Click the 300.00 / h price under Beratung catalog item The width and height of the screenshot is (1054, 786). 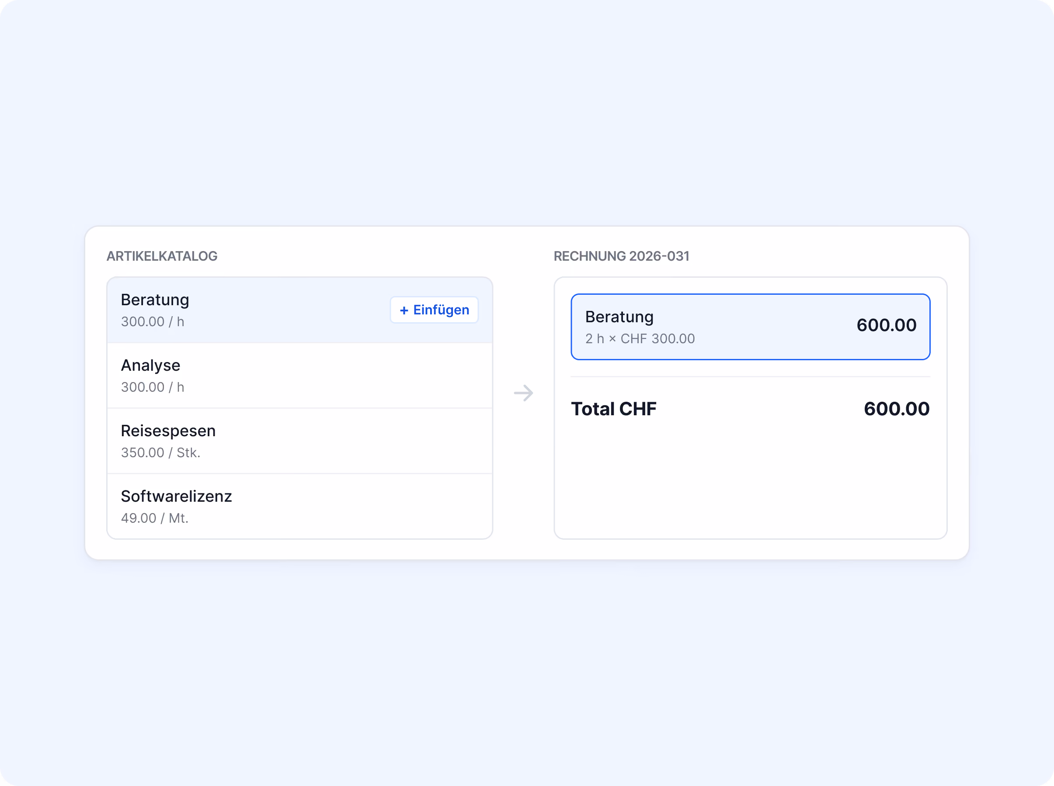(x=153, y=322)
